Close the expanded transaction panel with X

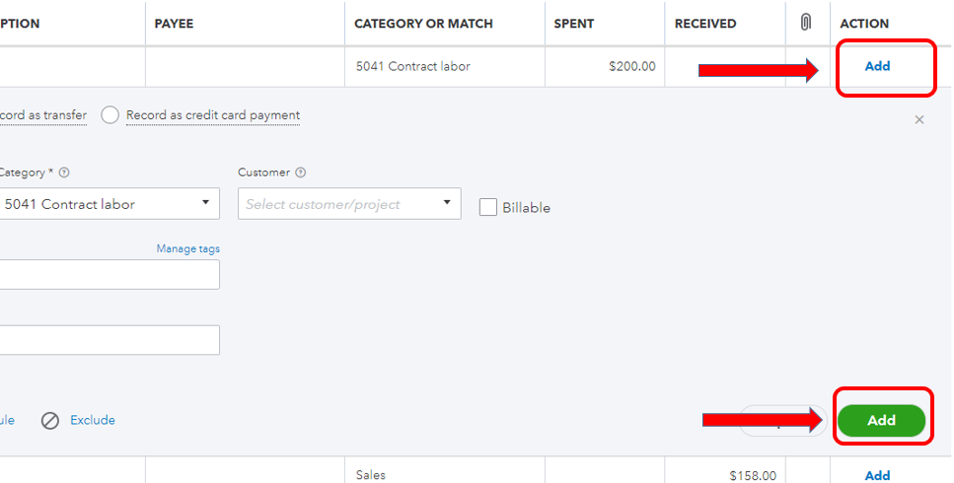[919, 119]
